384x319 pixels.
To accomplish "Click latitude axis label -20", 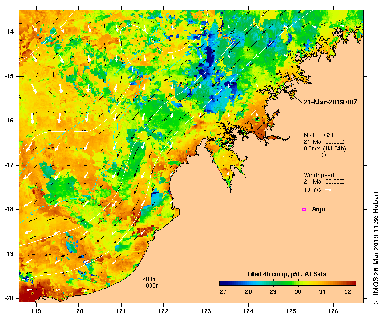I will (9, 298).
